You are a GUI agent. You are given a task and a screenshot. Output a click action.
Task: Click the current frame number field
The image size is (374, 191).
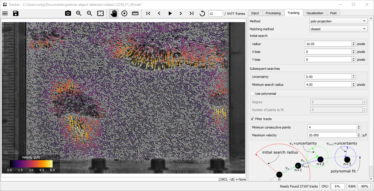point(215,14)
